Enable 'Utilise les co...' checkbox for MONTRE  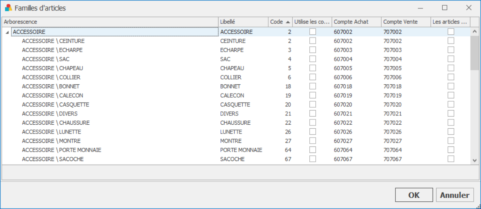pos(312,141)
